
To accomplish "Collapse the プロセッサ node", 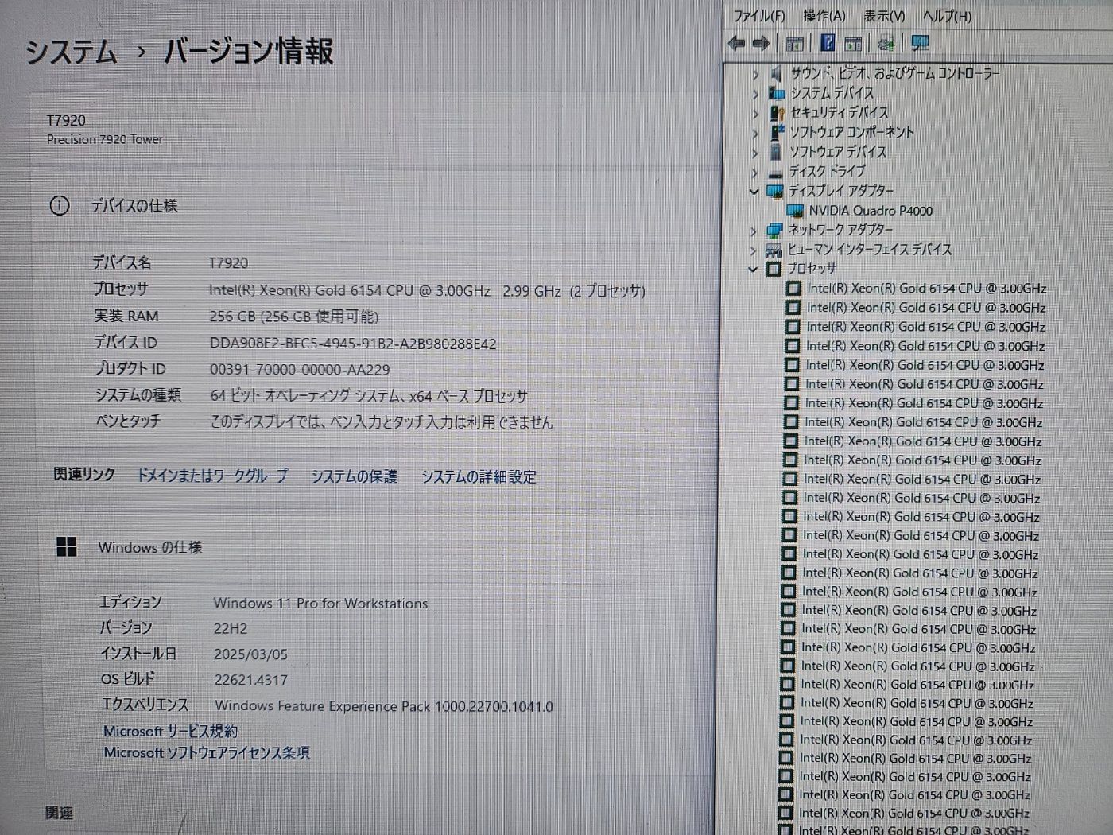I will (752, 270).
